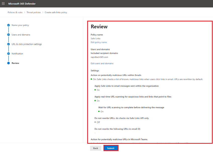Click the Review step circle indicator

(9, 63)
